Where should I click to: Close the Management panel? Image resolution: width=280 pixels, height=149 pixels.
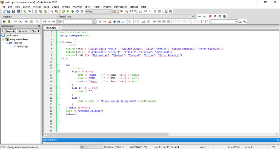(x=39, y=26)
